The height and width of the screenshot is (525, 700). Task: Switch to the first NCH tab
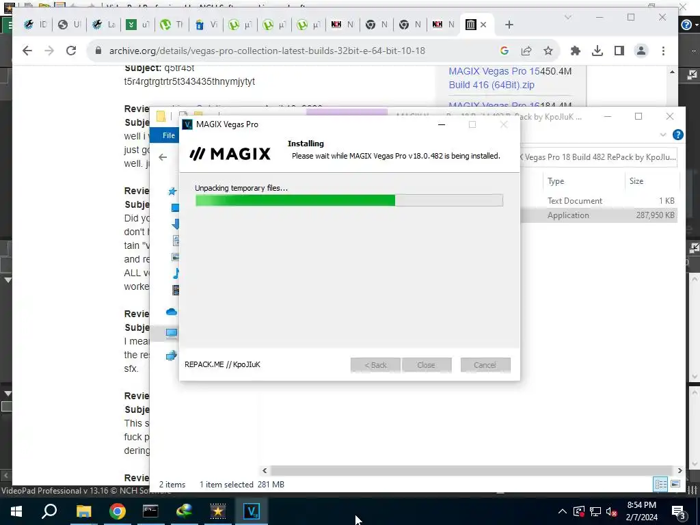tap(342, 25)
